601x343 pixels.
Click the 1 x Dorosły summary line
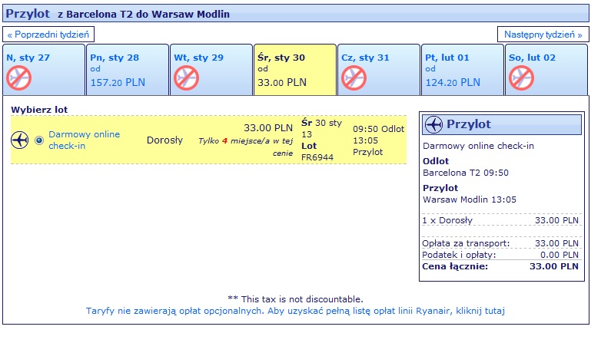[x=500, y=220]
